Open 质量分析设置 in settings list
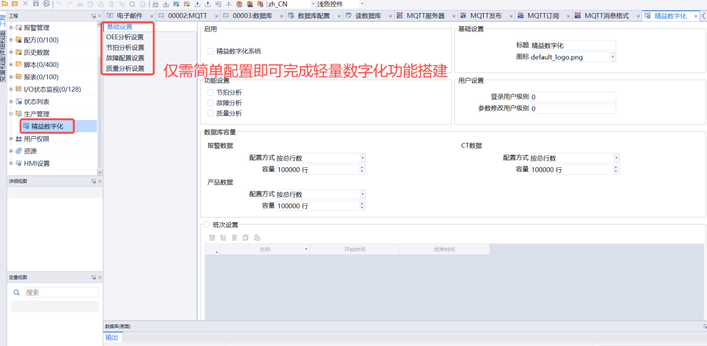The image size is (707, 346). [125, 69]
